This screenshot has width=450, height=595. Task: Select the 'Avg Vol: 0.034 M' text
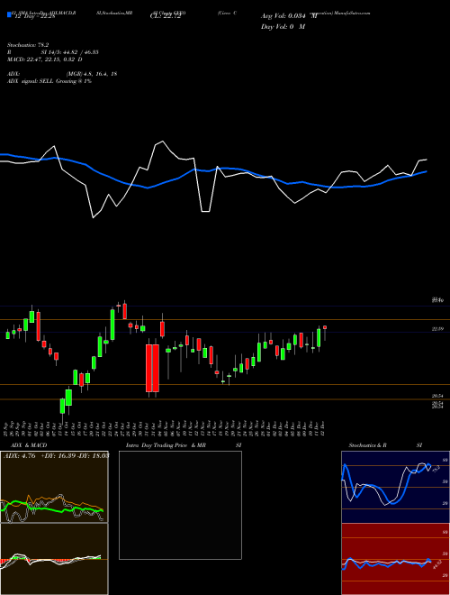(289, 16)
